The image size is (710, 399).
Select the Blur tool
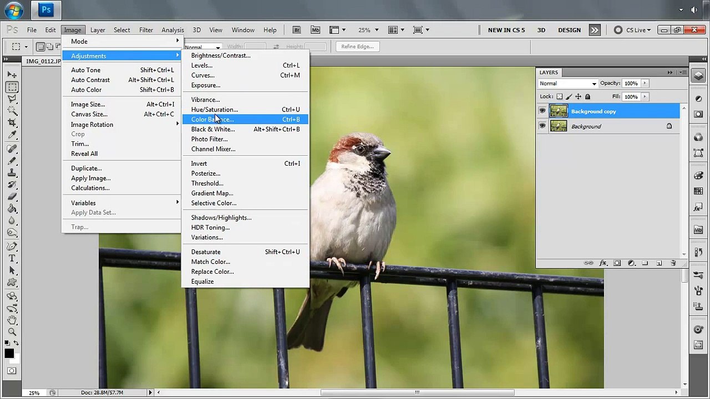coord(12,221)
